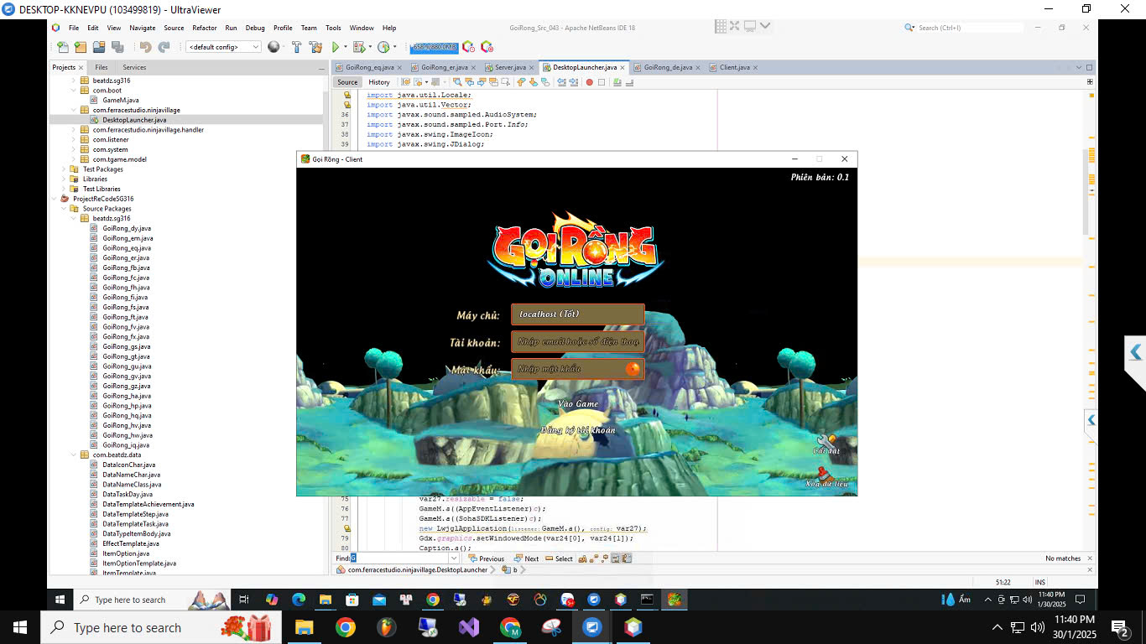The height and width of the screenshot is (644, 1146).
Task: Open the Tools menu
Action: click(x=333, y=28)
